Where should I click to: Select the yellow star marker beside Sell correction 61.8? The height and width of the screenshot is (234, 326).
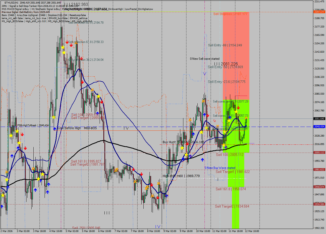236,111
